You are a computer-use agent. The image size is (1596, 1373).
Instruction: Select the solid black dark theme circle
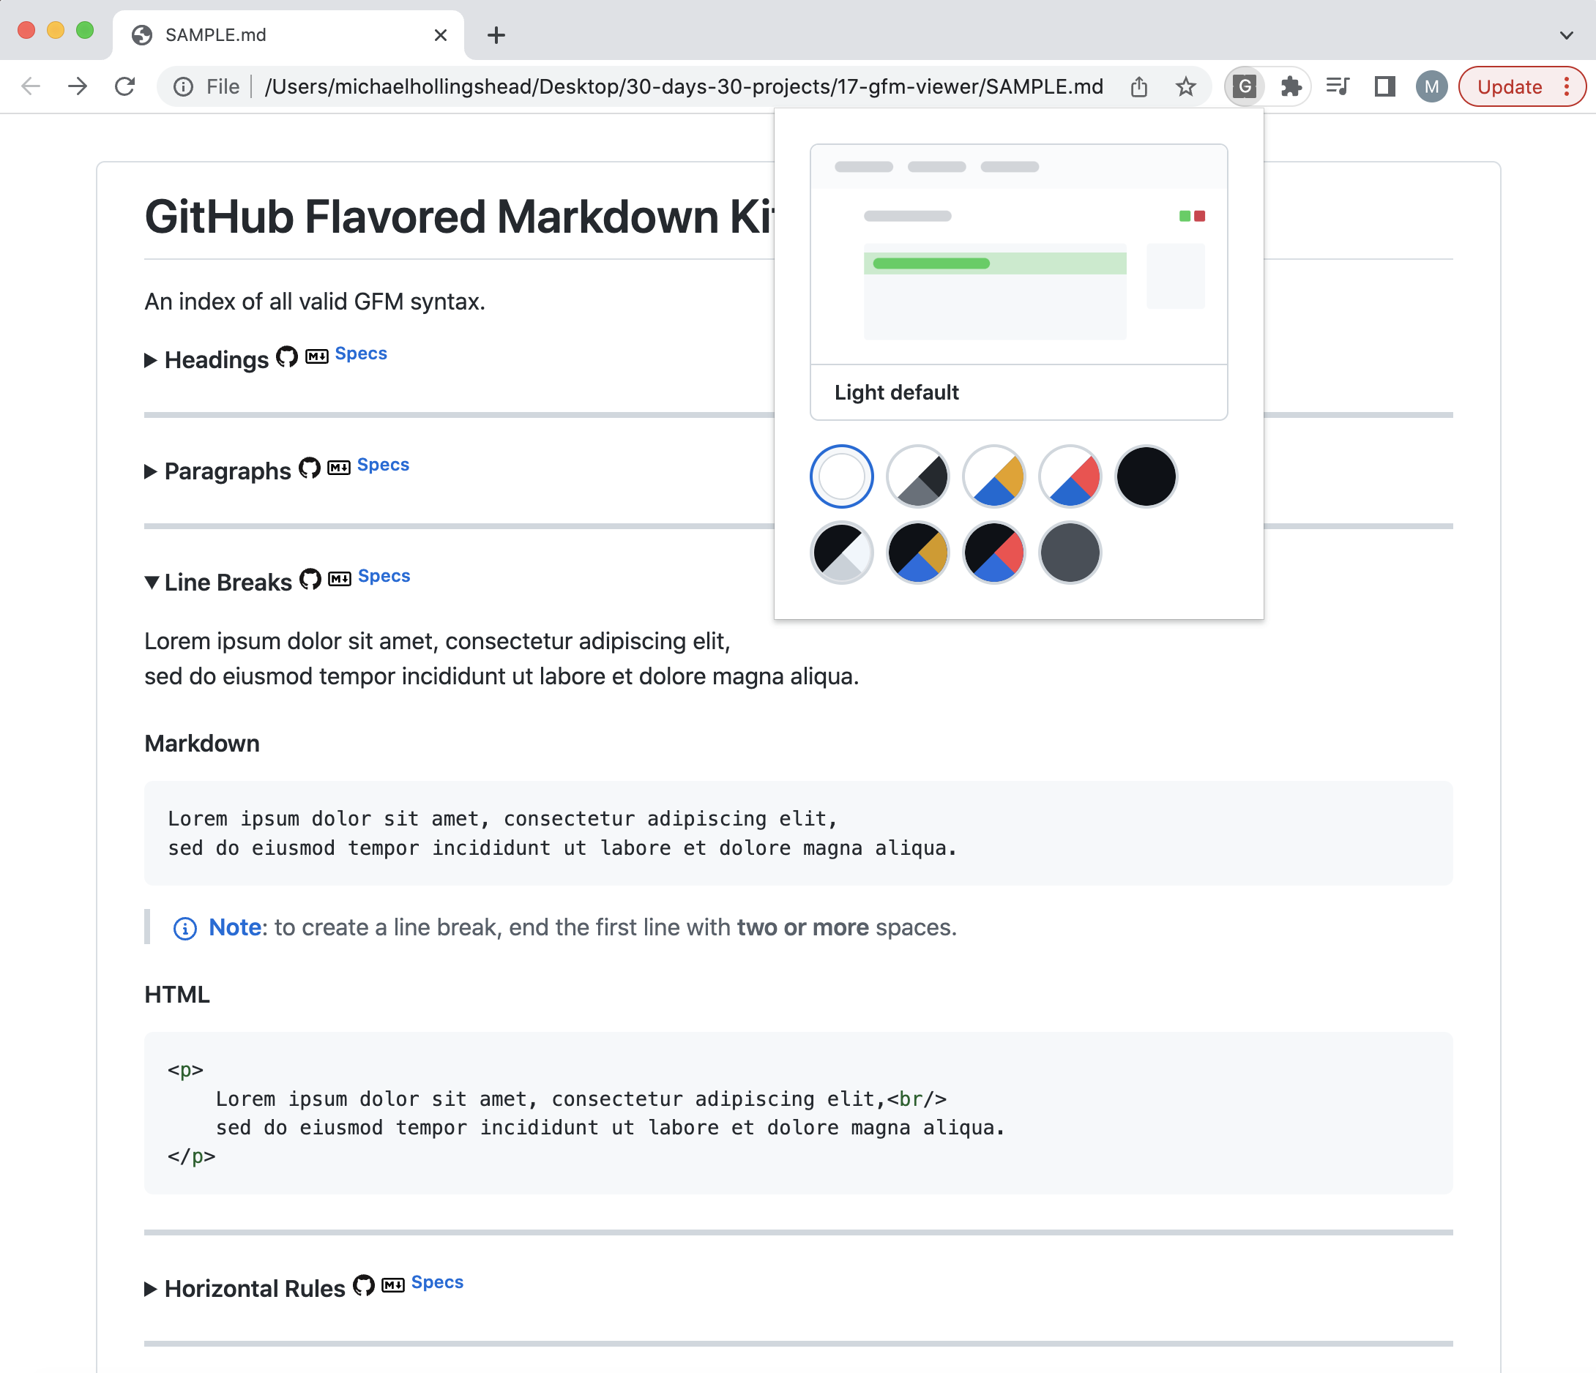pyautogui.click(x=1146, y=476)
